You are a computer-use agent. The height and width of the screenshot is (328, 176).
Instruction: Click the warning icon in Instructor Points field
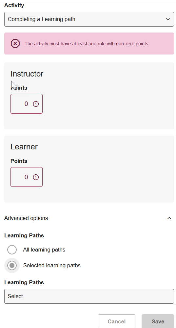36,104
